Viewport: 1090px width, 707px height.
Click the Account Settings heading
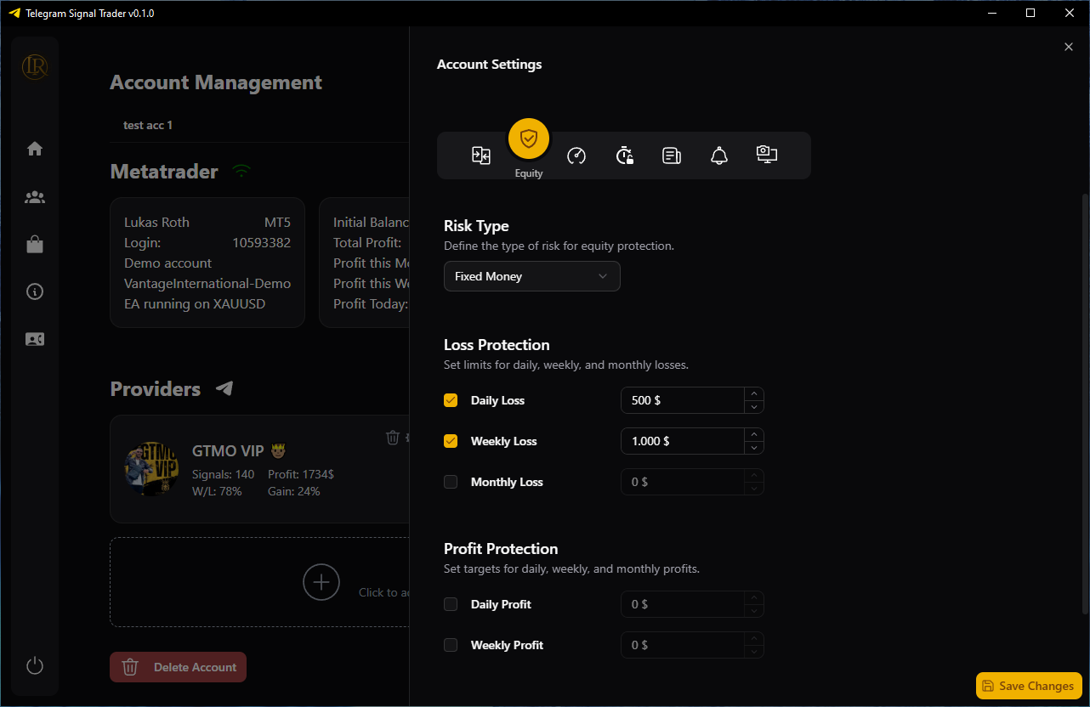tap(489, 64)
